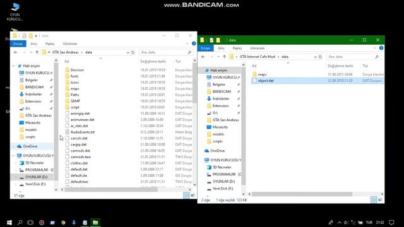Open Dosya tab in GTA San Andreas window
The height and width of the screenshot is (227, 404).
pyautogui.click(x=18, y=44)
